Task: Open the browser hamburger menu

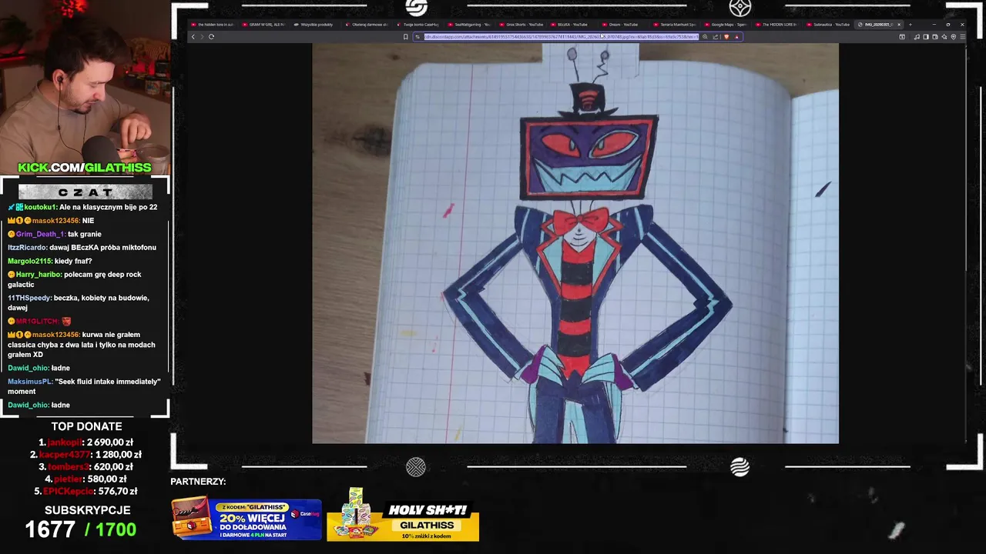Action: tap(962, 37)
